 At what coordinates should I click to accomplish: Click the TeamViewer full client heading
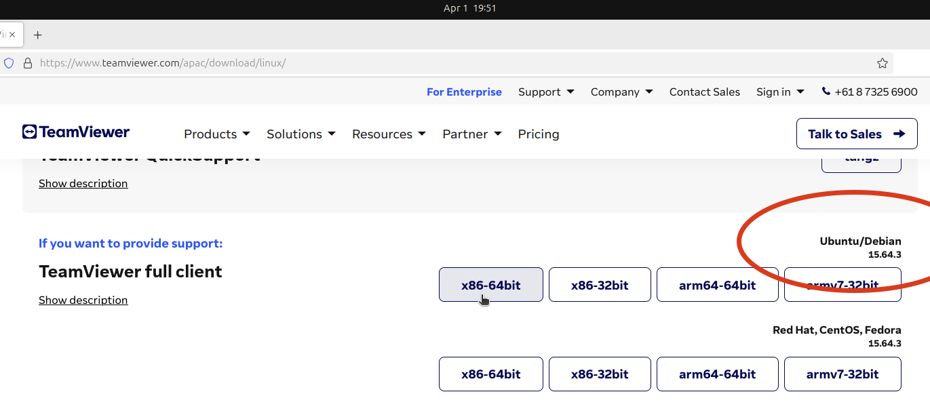coord(130,271)
